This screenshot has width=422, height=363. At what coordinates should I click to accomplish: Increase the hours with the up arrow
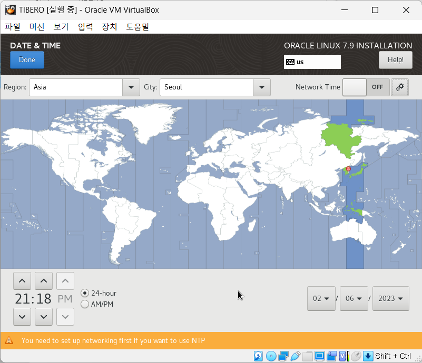pos(22,281)
